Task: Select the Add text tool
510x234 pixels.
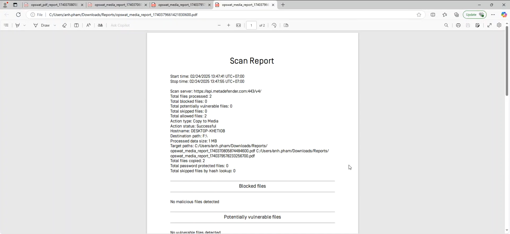Action: (76, 25)
